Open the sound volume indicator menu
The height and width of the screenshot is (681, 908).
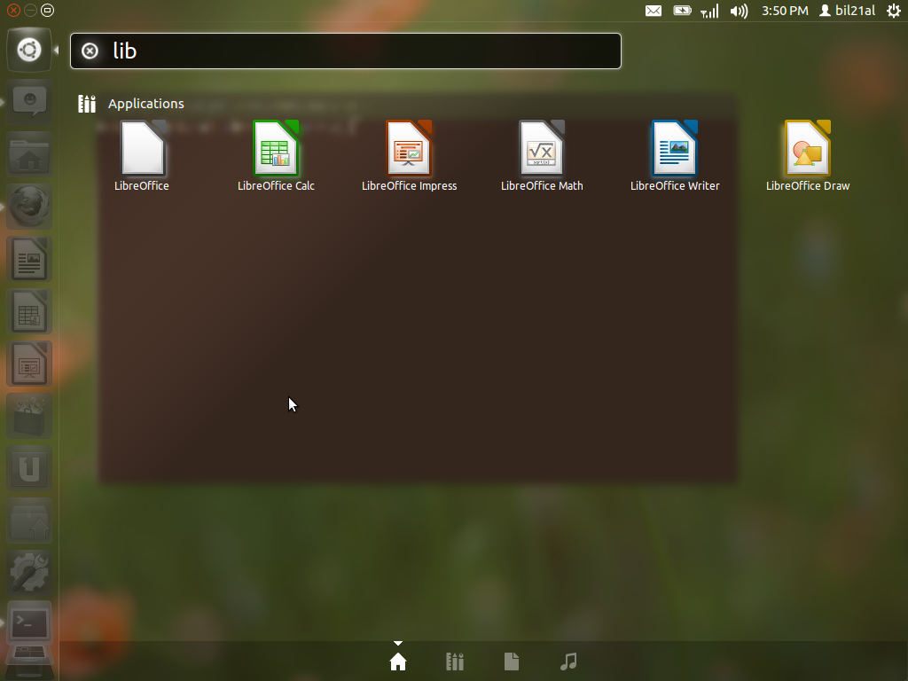coord(739,11)
